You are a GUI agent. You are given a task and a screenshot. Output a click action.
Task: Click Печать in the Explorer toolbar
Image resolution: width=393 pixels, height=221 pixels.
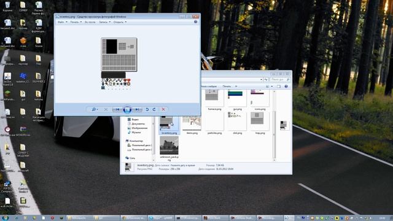point(227,86)
